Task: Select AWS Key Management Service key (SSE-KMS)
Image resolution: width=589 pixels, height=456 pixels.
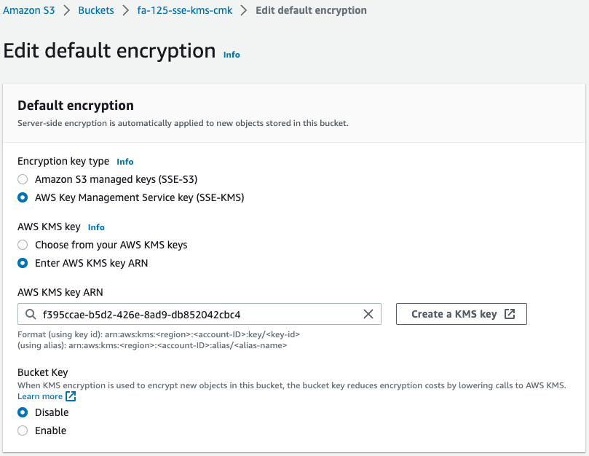Action: pos(23,197)
